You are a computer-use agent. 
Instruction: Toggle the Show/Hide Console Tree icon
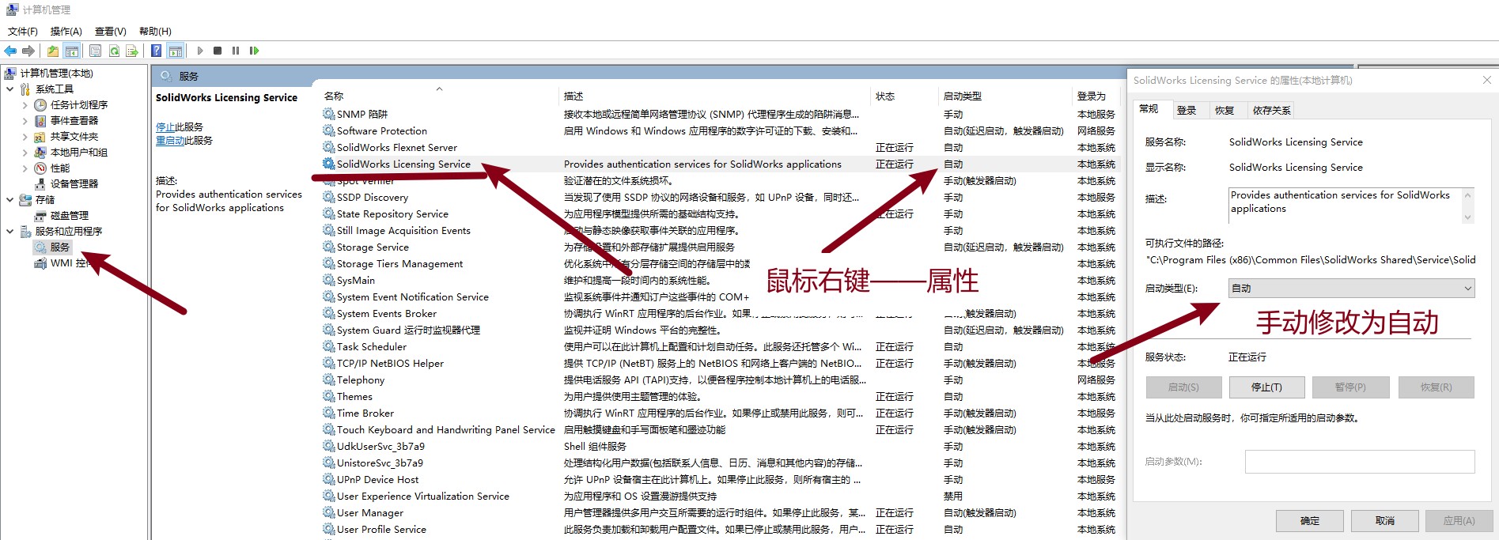(x=72, y=51)
